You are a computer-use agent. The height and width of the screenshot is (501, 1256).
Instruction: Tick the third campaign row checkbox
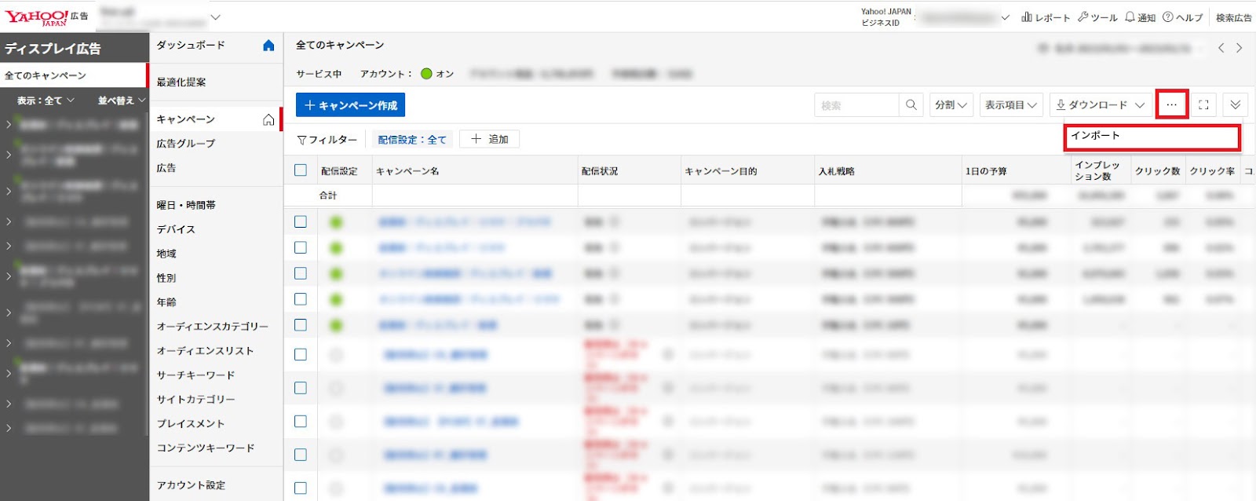point(301,273)
